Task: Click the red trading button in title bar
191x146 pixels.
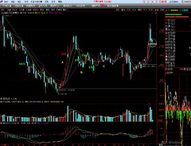Action: point(163,2)
